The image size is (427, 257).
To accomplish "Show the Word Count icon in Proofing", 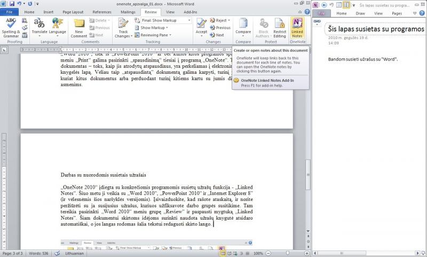I will (x=25, y=35).
